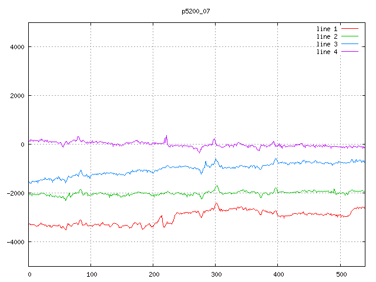Image resolution: width=376 pixels, height=282 pixels.
Task: Select the 'line 3' legend label
Action: pos(327,45)
